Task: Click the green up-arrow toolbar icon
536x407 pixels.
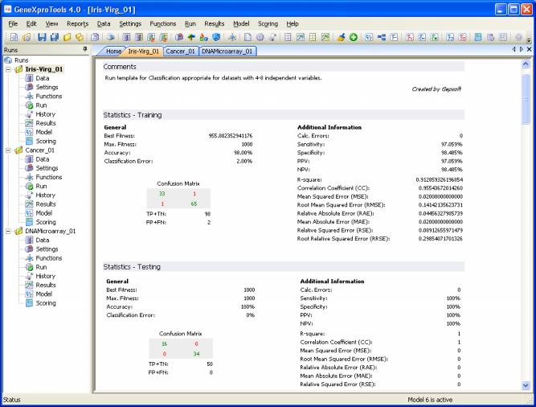Action: point(191,37)
